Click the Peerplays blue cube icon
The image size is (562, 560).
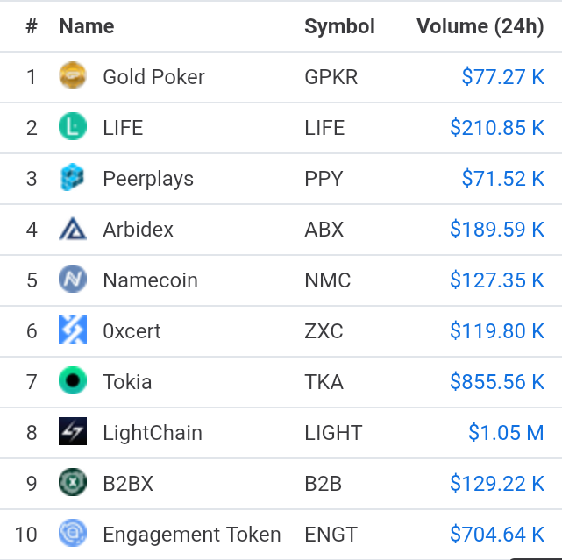[72, 179]
